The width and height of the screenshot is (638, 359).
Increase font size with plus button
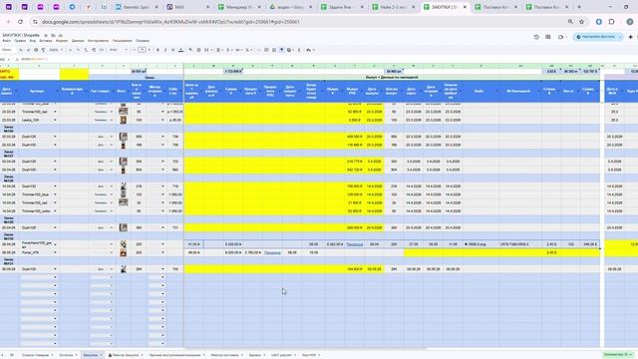(x=150, y=50)
